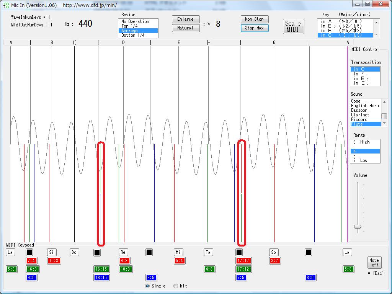The width and height of the screenshot is (392, 294).
Task: Select Average in Revice list
Action: coord(138,31)
